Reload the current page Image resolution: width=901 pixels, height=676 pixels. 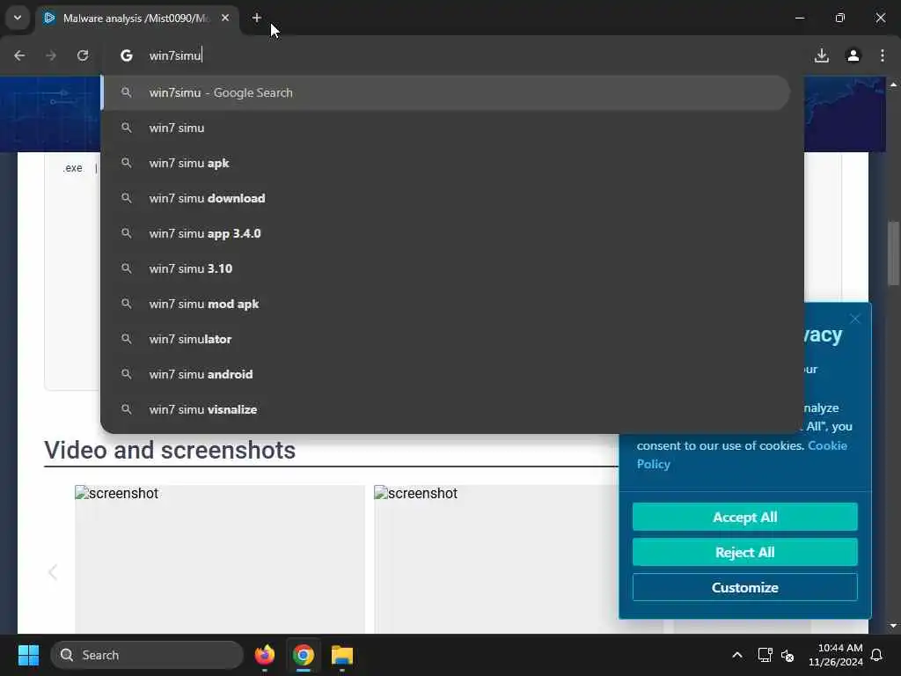(x=83, y=55)
